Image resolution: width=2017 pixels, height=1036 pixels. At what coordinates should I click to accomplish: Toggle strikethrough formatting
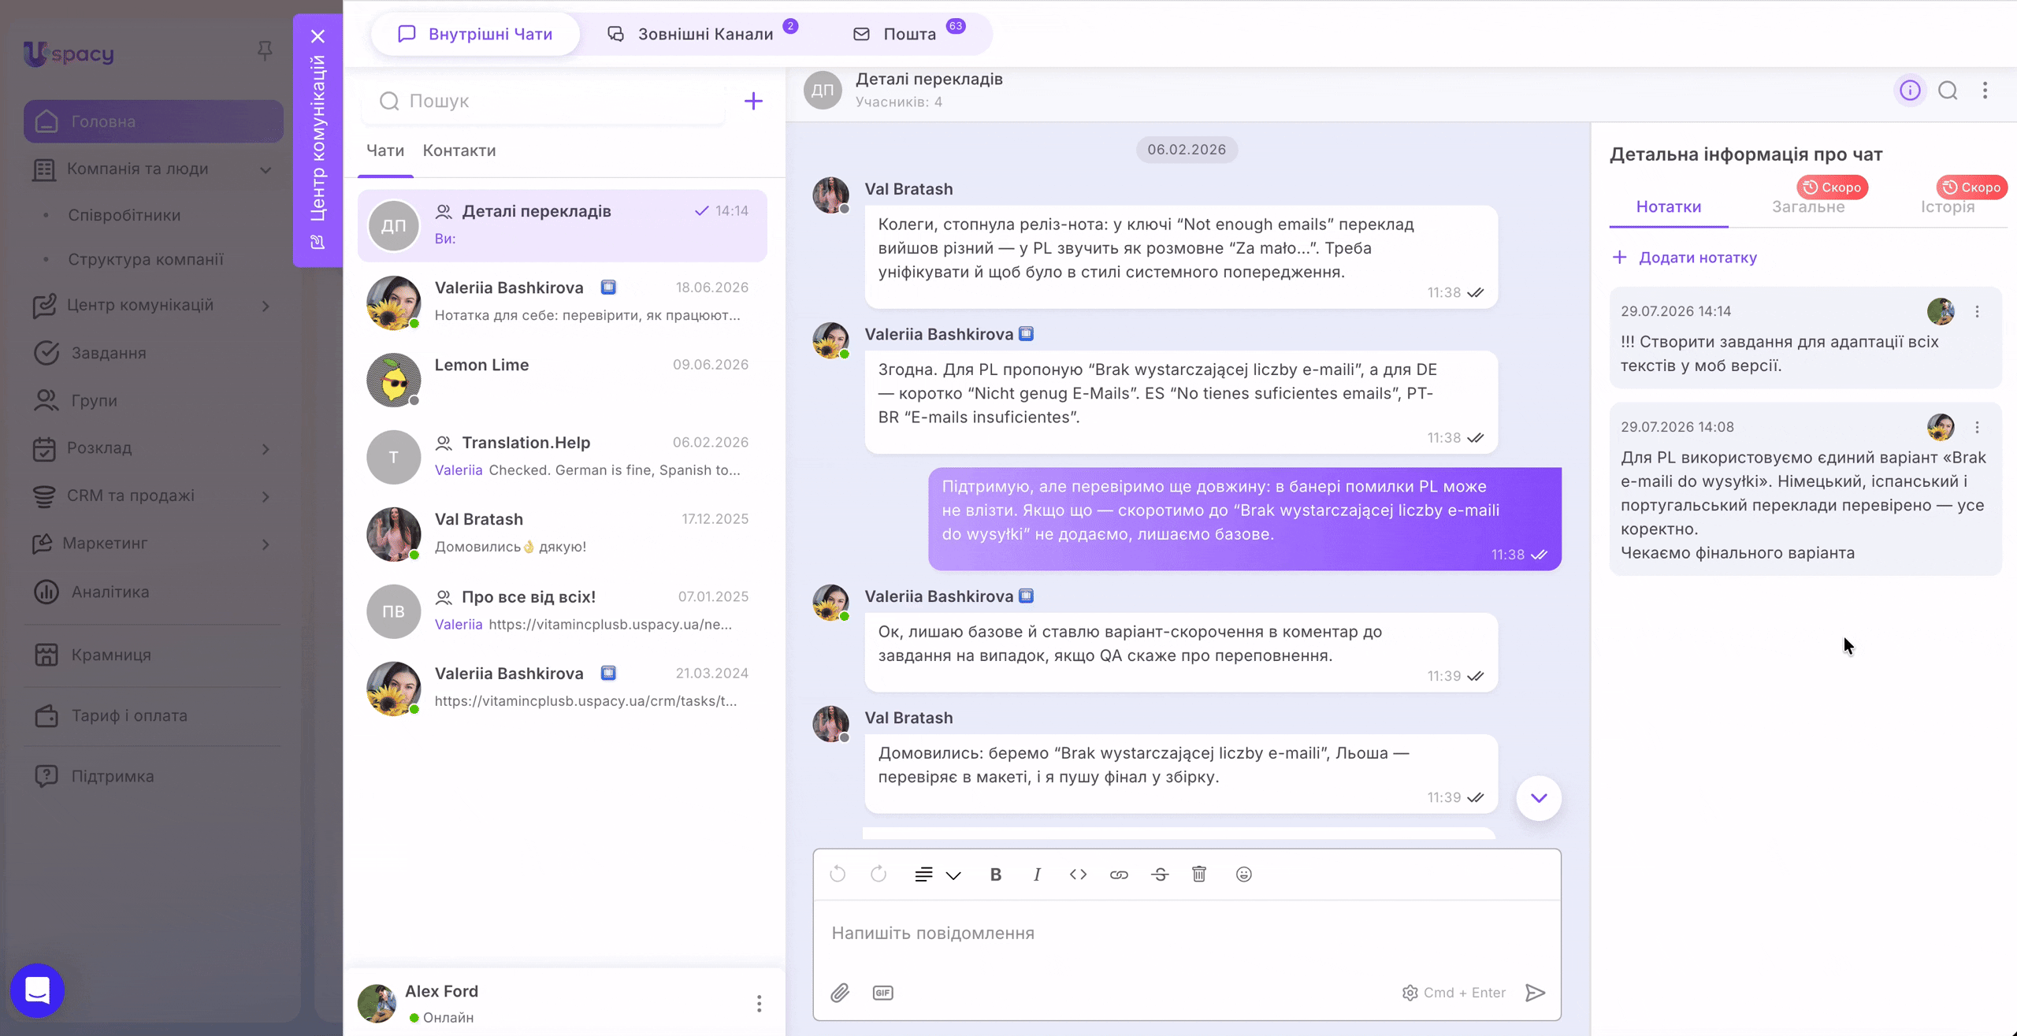pos(1160,874)
